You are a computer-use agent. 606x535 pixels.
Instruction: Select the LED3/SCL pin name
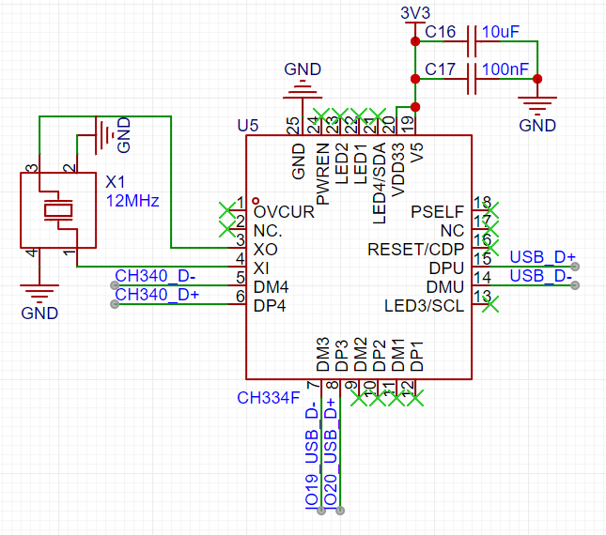point(424,306)
